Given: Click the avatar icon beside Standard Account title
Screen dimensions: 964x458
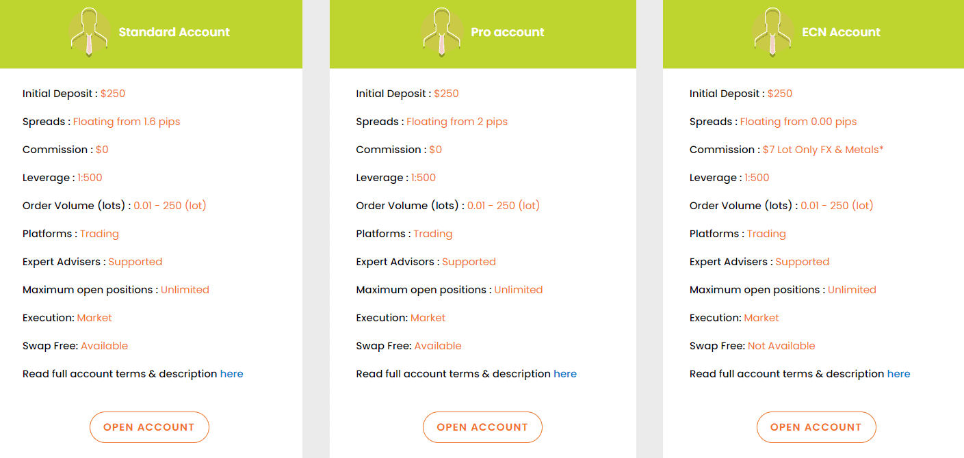Looking at the screenshot, I should tap(89, 31).
